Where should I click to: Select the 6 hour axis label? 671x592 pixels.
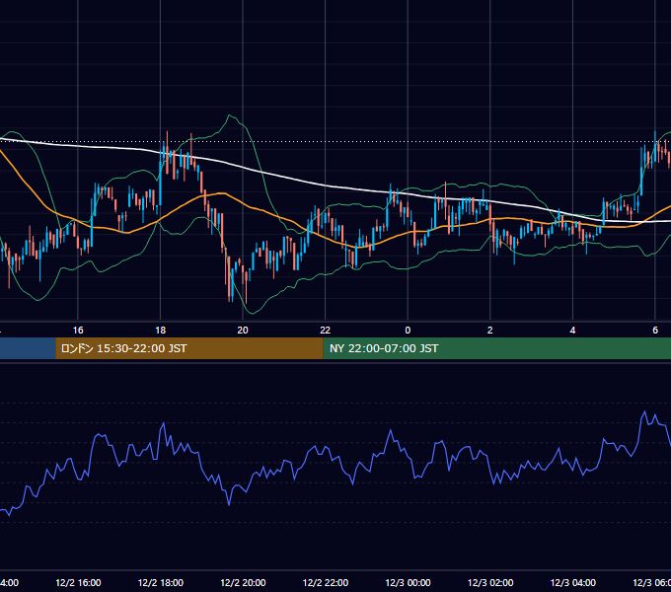click(x=655, y=331)
